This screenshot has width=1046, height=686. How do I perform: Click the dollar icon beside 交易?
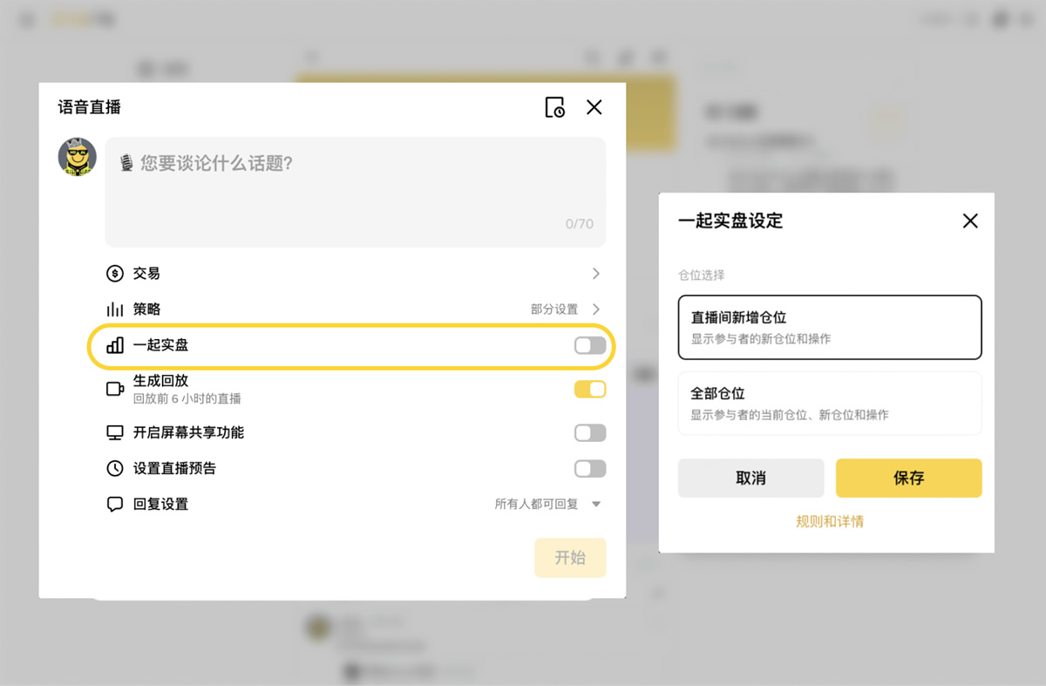tap(115, 274)
